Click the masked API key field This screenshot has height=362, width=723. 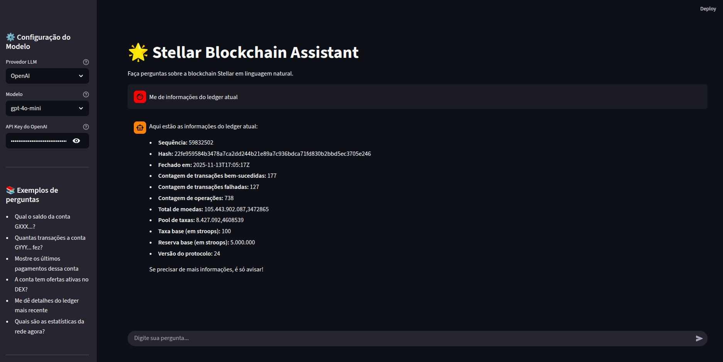point(39,141)
